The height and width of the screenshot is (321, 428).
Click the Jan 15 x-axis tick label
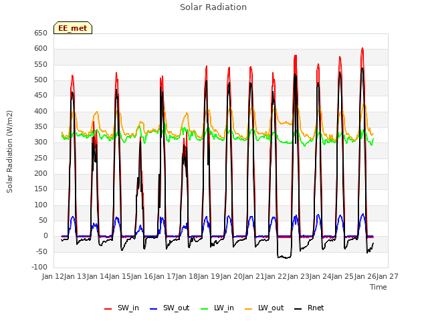click(120, 276)
